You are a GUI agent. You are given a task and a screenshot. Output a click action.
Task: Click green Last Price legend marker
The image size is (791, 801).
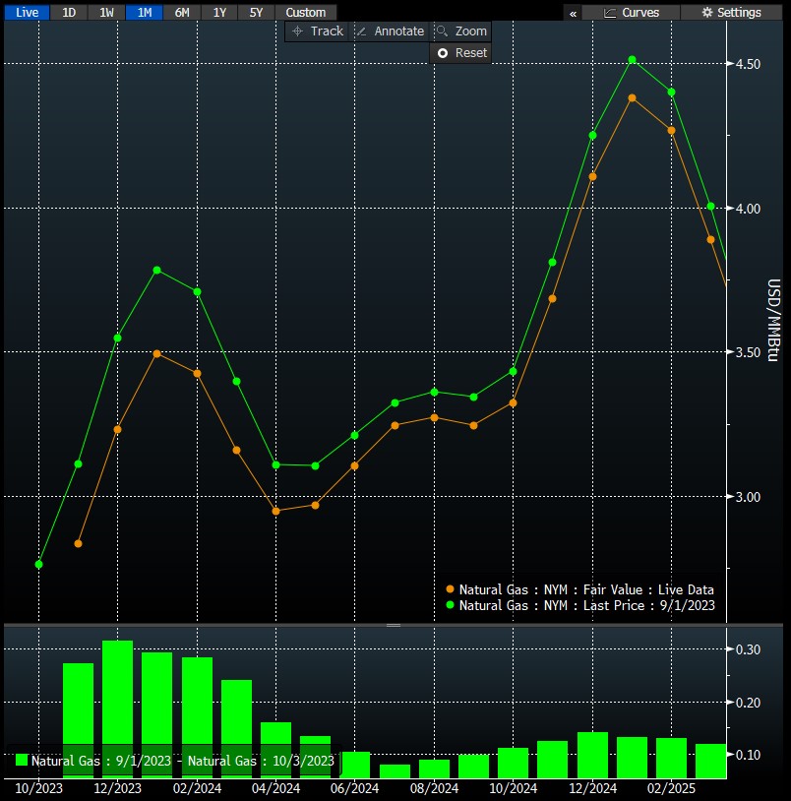[451, 606]
